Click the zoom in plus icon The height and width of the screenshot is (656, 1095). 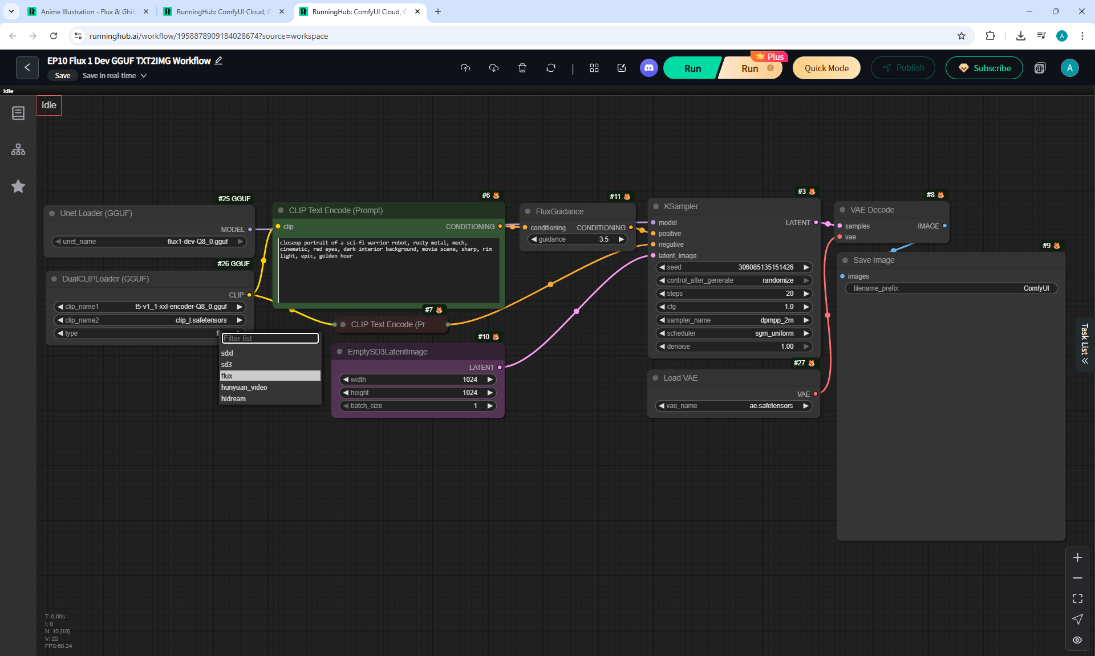(1077, 557)
